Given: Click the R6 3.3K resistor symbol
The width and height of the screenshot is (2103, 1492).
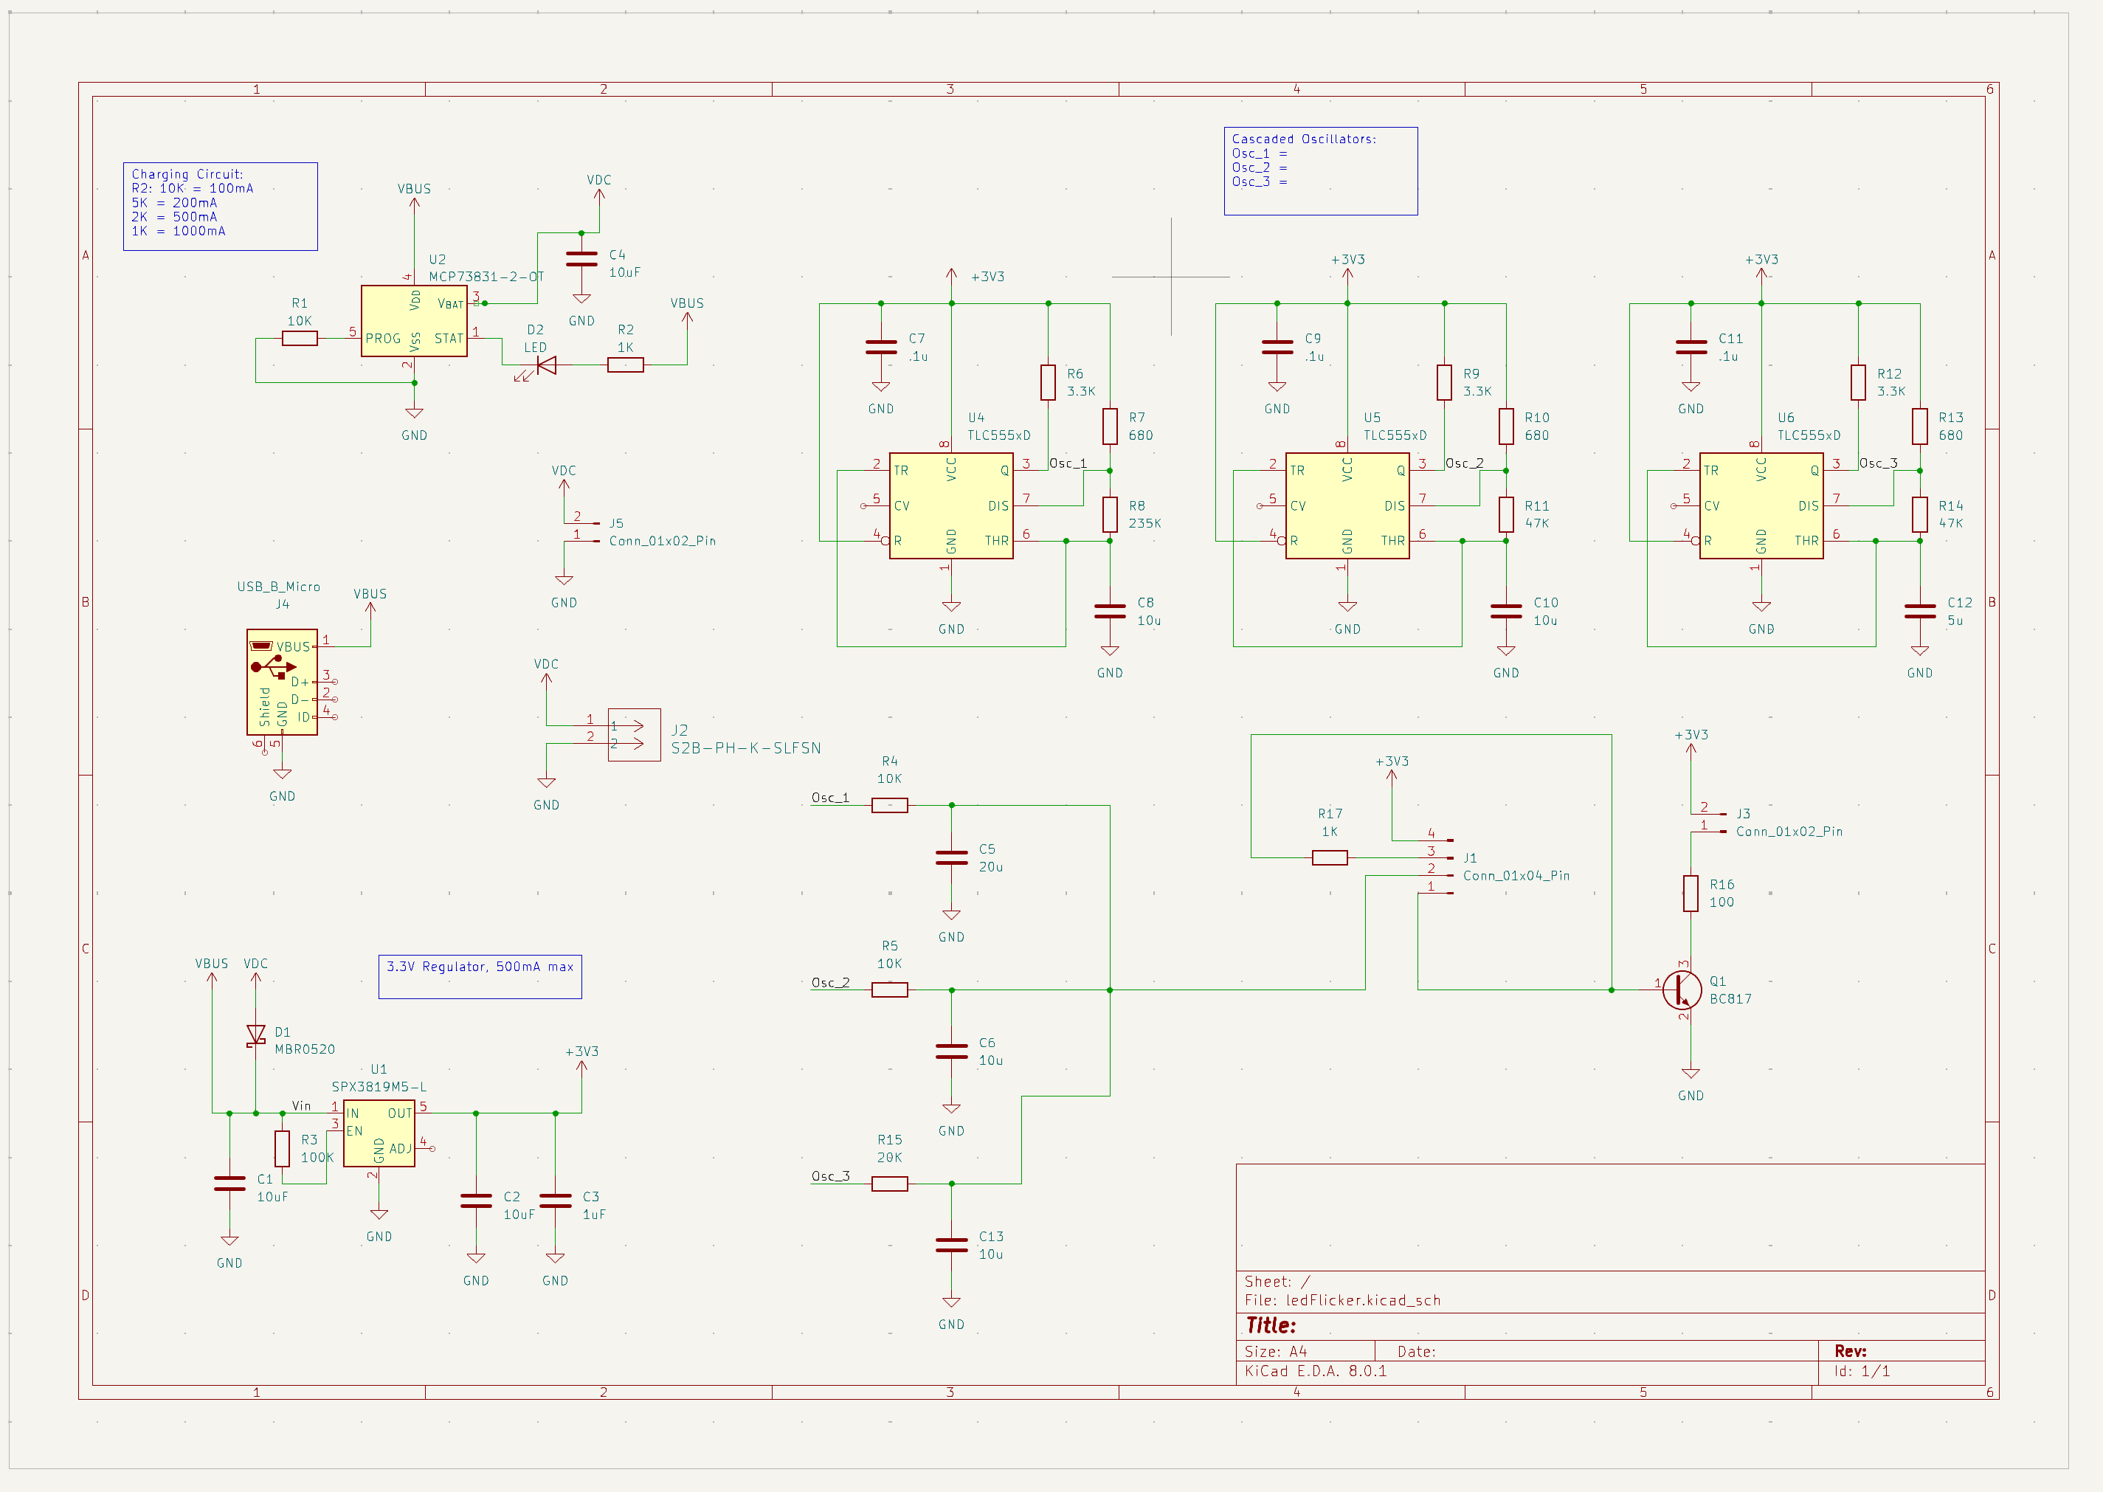Looking at the screenshot, I should pyautogui.click(x=1049, y=382).
